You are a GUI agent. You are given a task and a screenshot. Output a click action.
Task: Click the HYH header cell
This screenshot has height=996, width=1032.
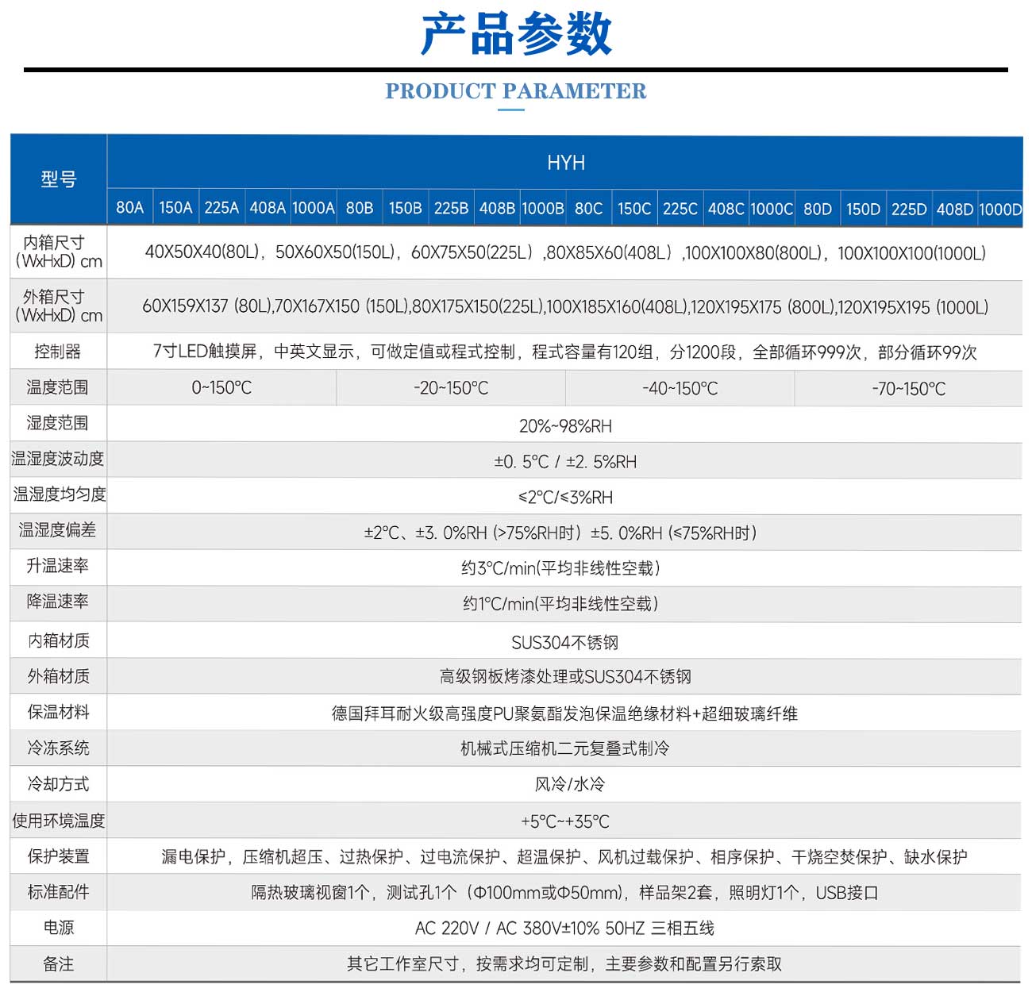click(x=565, y=163)
